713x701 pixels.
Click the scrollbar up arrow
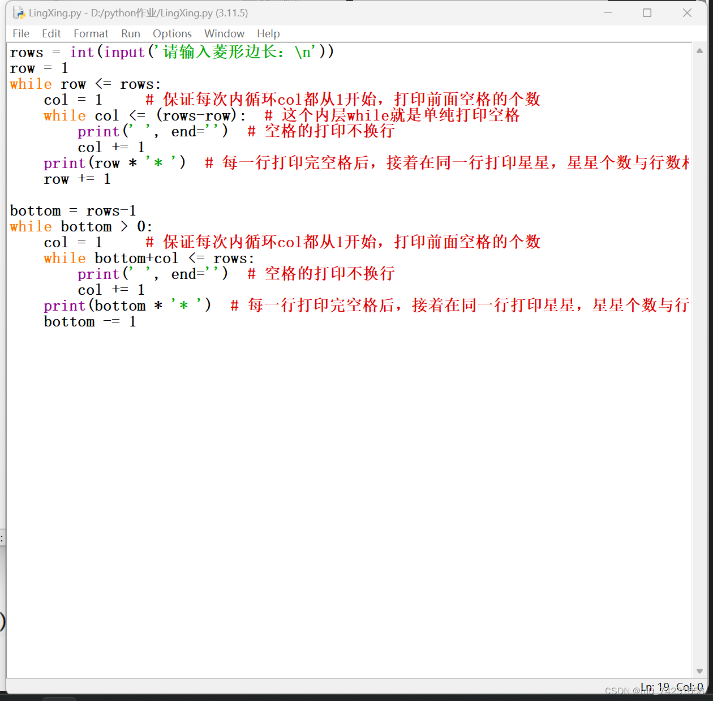click(x=699, y=50)
